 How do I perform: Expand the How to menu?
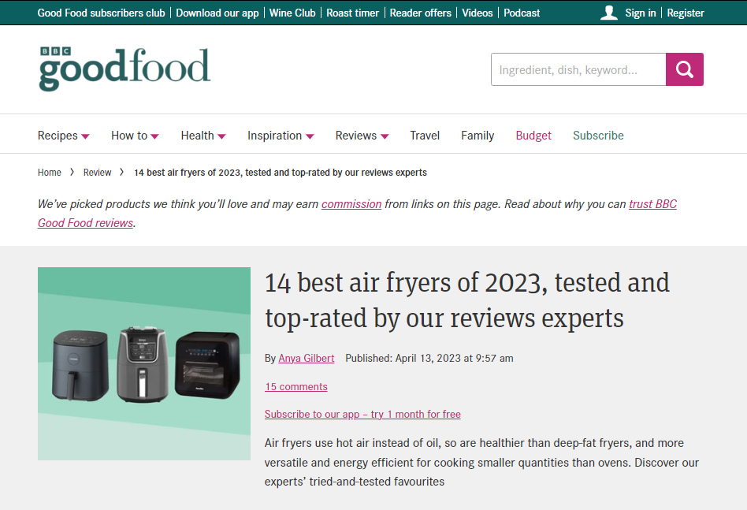pyautogui.click(x=129, y=136)
